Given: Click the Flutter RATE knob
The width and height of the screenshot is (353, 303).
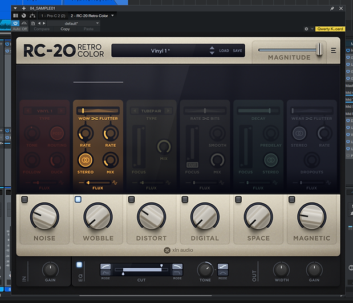Looking at the screenshot, I should [111, 134].
